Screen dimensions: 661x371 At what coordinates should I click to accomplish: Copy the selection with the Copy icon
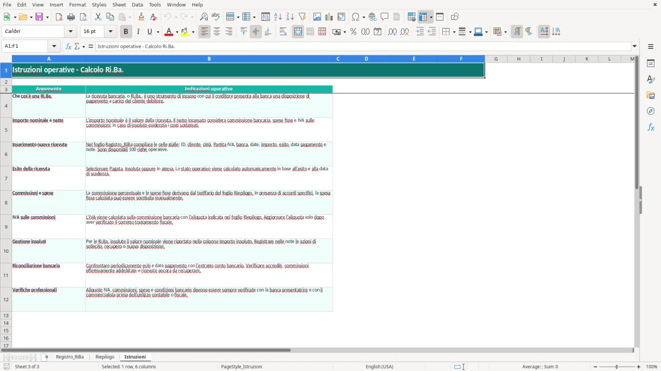(110, 17)
